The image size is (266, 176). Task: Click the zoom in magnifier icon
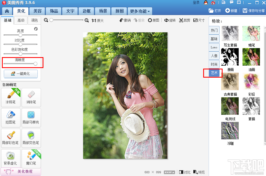(87, 20)
